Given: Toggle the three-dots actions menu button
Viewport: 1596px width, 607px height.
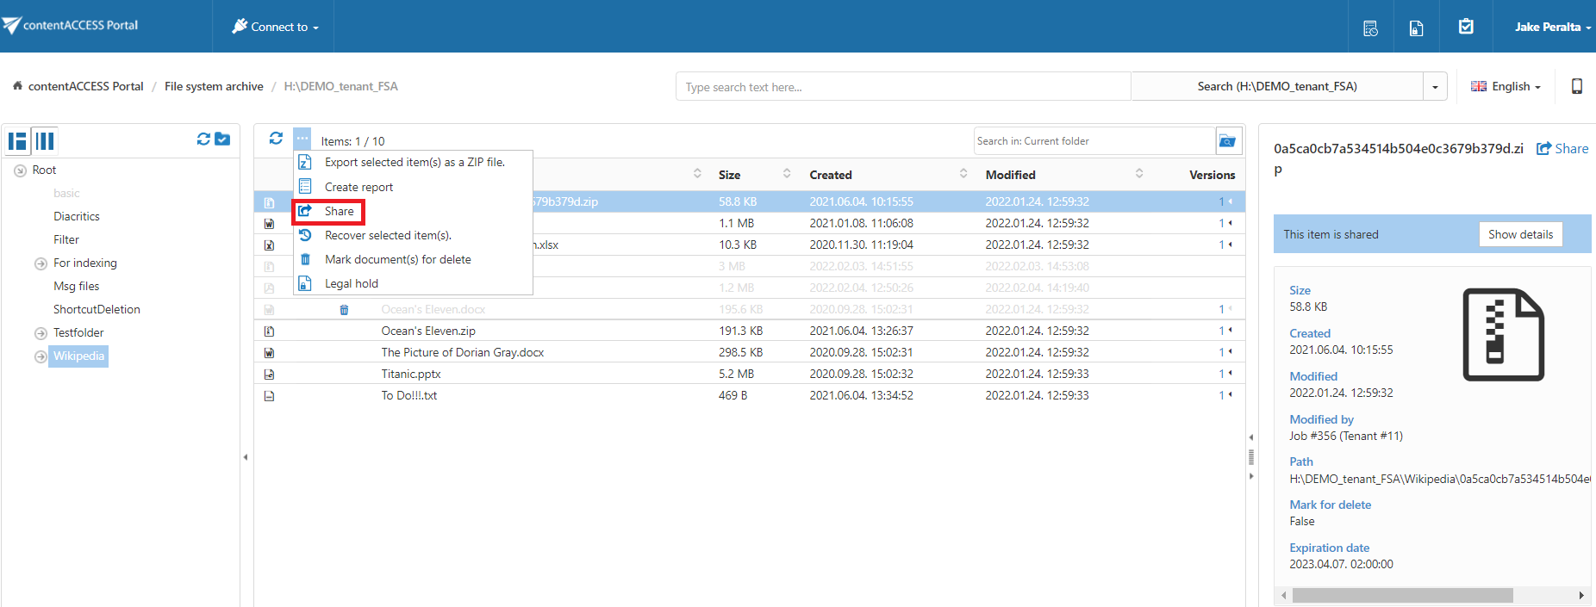Looking at the screenshot, I should pyautogui.click(x=302, y=139).
